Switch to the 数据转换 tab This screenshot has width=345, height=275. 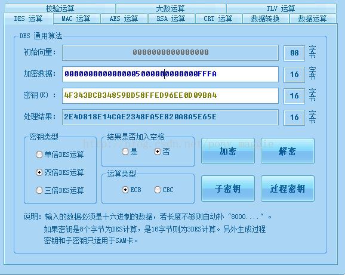pyautogui.click(x=266, y=18)
